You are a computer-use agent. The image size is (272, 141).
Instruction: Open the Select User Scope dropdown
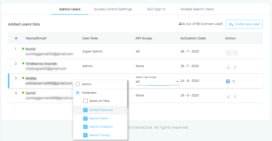tap(157, 82)
